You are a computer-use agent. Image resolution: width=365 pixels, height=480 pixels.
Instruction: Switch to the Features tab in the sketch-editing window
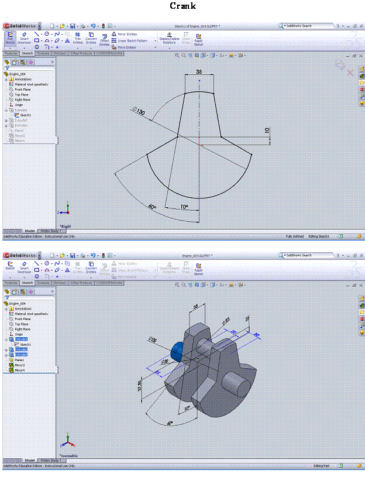(x=11, y=53)
